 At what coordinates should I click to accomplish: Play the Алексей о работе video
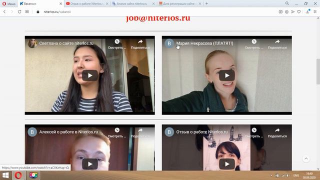(90, 164)
